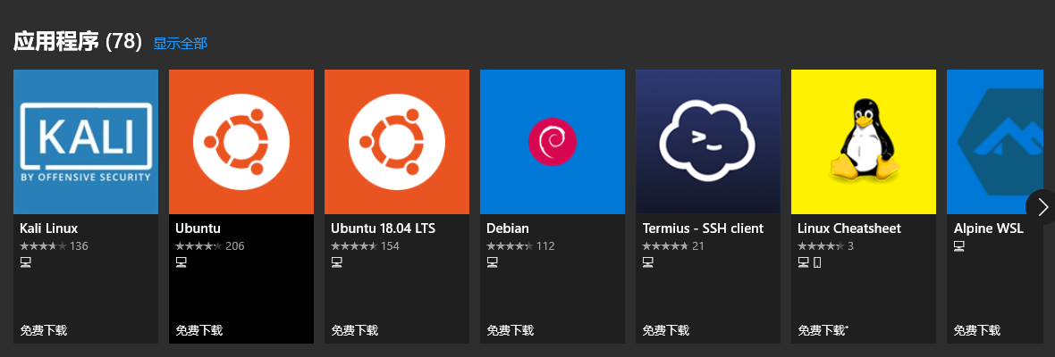Click the Linux Cheatsheet title
This screenshot has width=1055, height=357.
849,228
